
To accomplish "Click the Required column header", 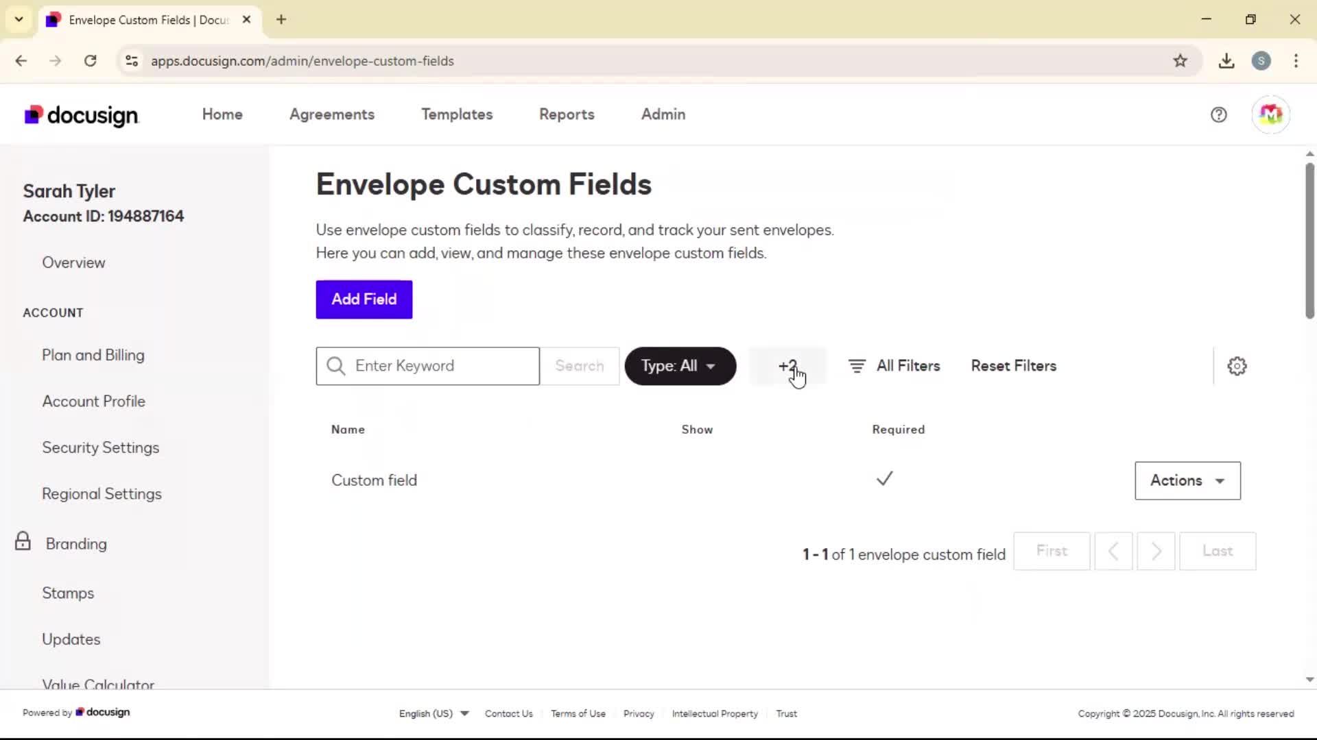I will 898,430.
